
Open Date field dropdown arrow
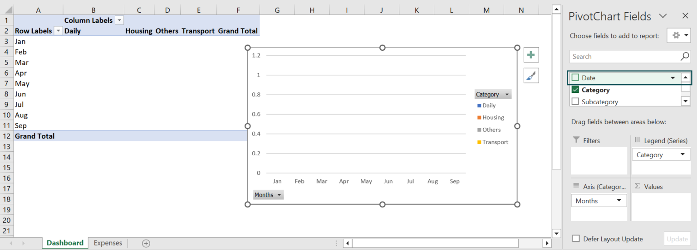(673, 78)
